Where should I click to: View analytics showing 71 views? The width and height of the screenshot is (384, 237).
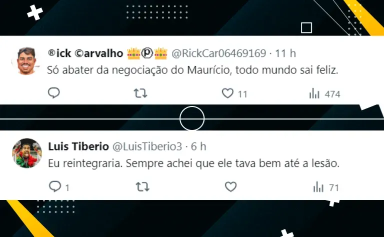pyautogui.click(x=326, y=187)
